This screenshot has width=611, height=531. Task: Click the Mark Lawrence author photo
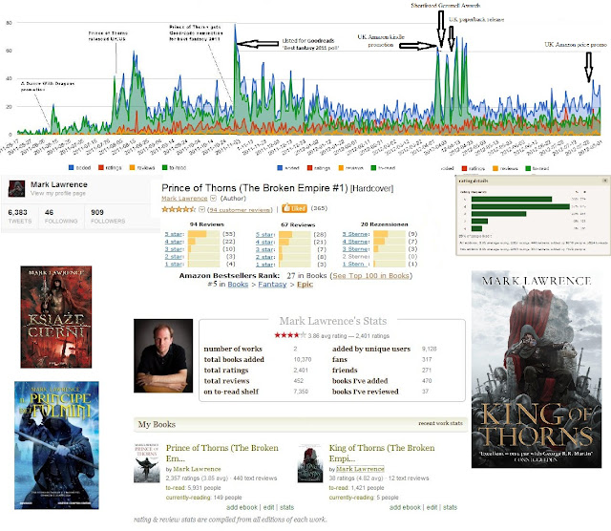[163, 355]
